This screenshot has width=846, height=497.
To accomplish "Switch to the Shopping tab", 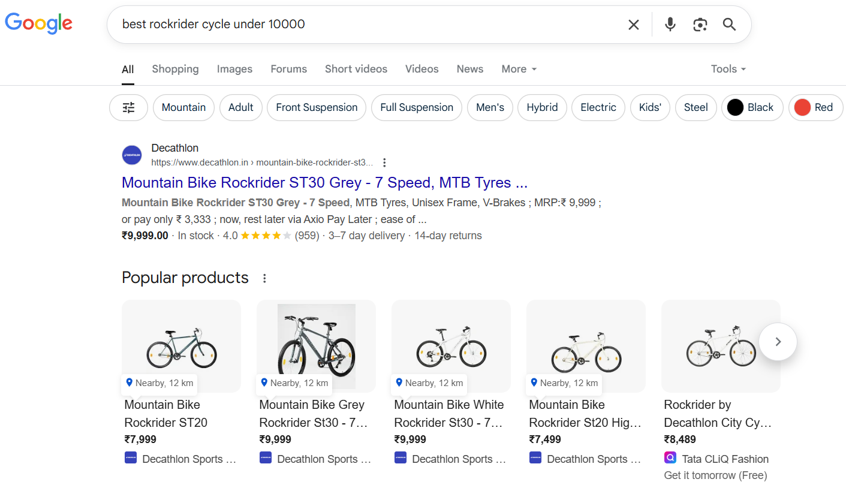I will pyautogui.click(x=175, y=69).
